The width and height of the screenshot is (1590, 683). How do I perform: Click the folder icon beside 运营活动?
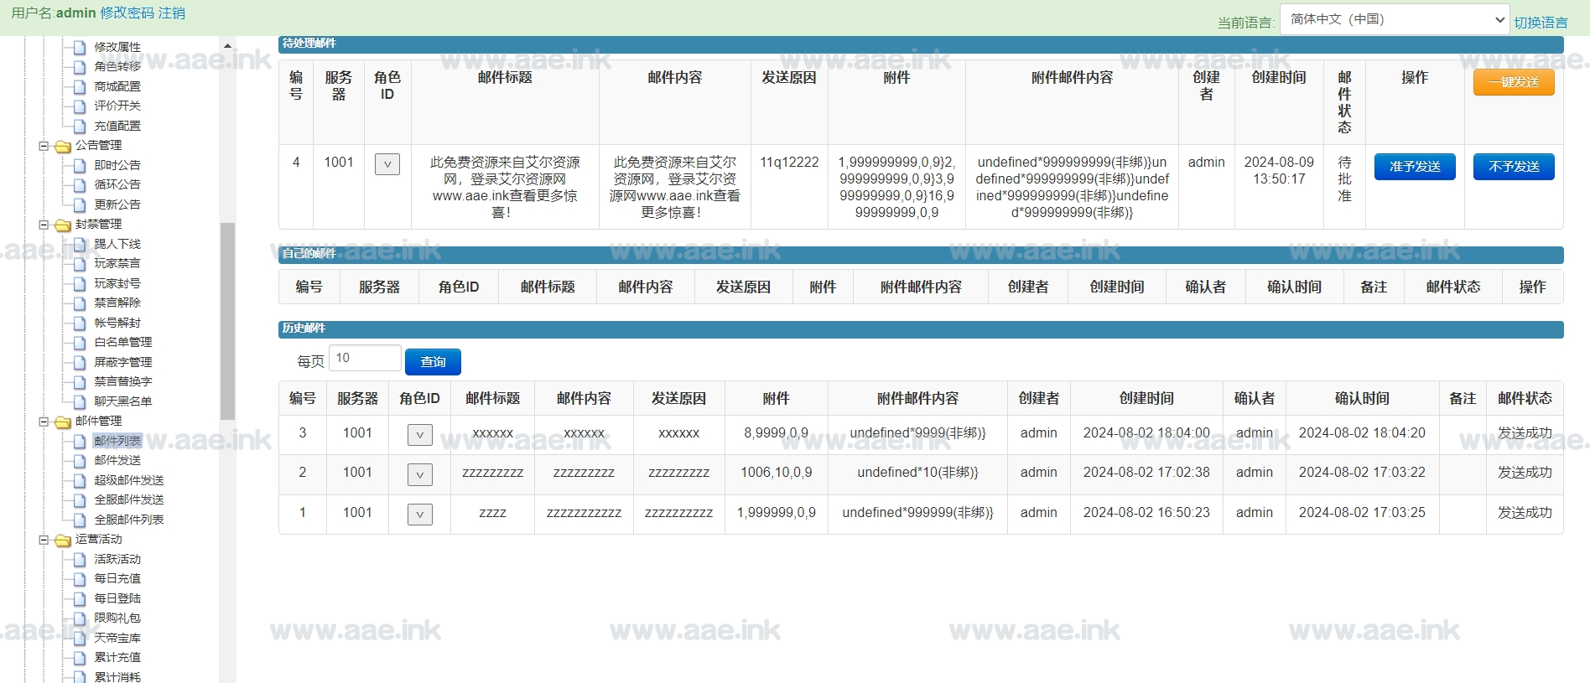[x=63, y=541]
